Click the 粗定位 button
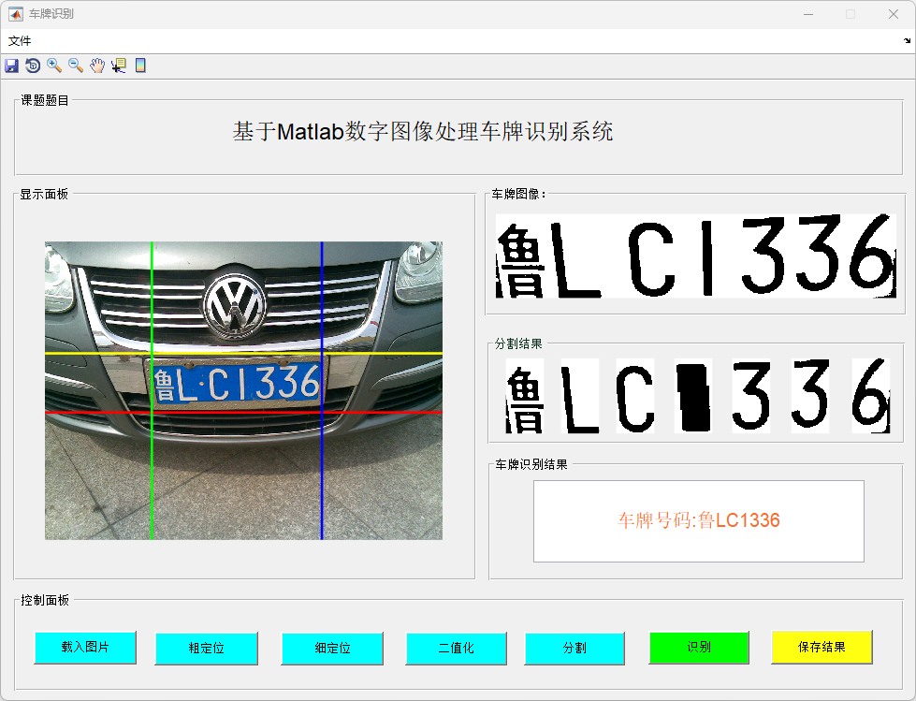The image size is (916, 701). pos(206,649)
